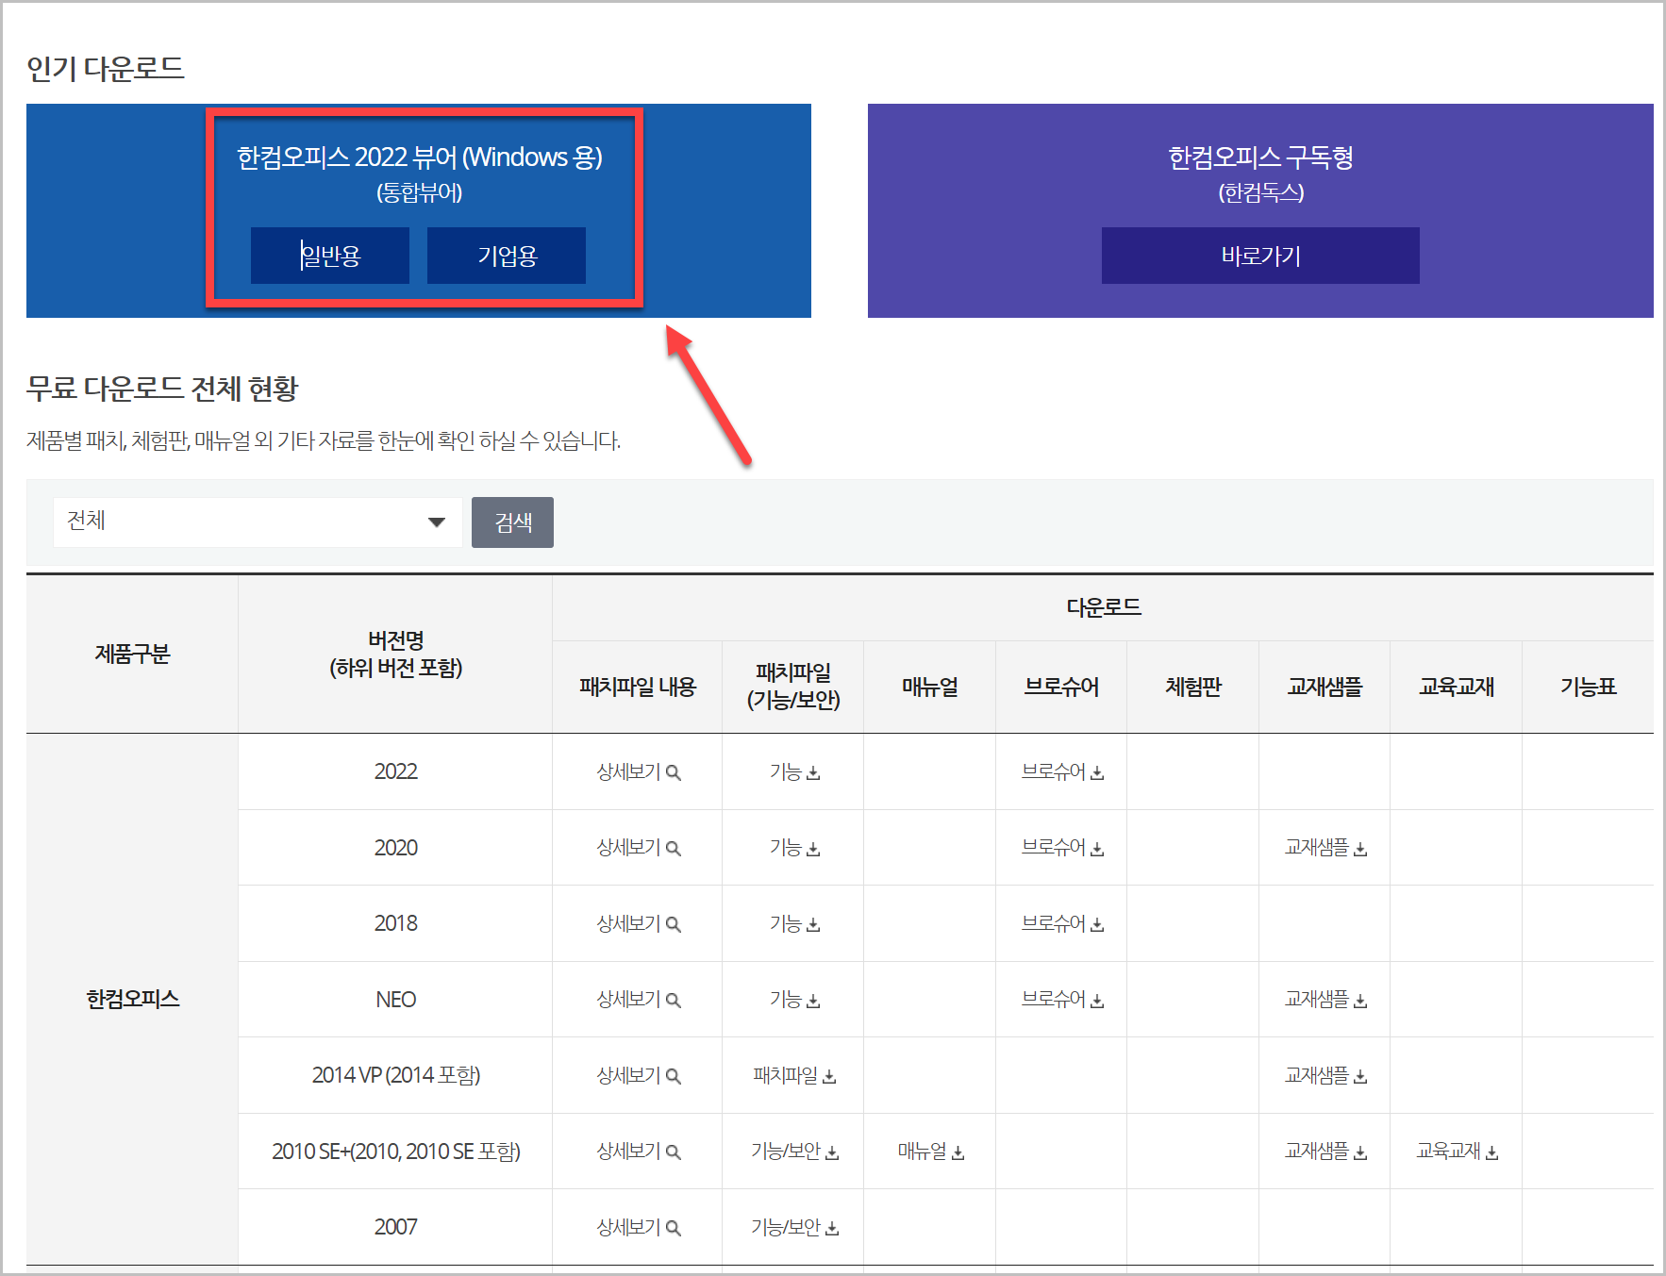1666x1276 pixels.
Task: Click the 2018 version cell
Action: click(395, 923)
